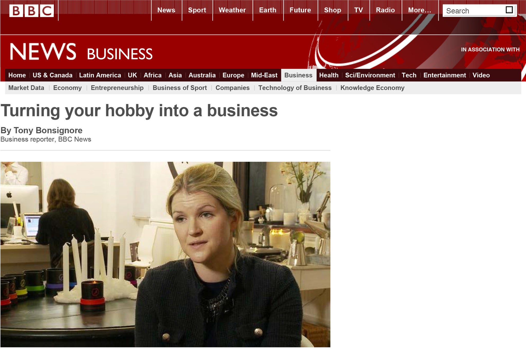The height and width of the screenshot is (349, 526).
Task: Switch to the Tech tab
Action: pyautogui.click(x=409, y=75)
